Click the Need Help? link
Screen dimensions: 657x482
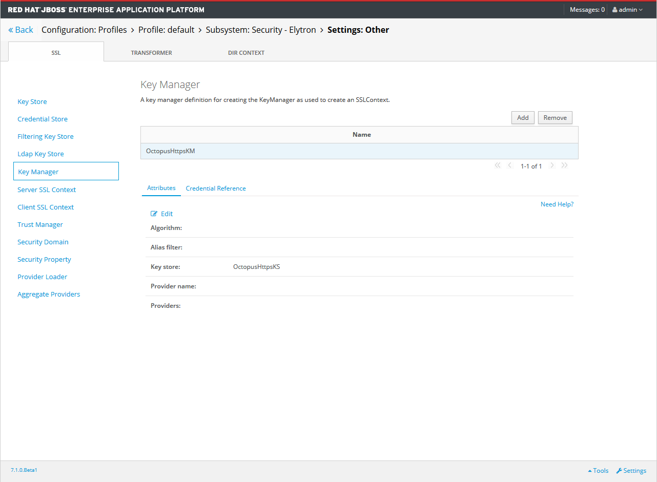point(557,204)
